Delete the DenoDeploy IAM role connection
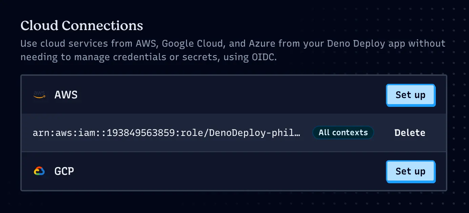This screenshot has width=469, height=213. pyautogui.click(x=410, y=133)
